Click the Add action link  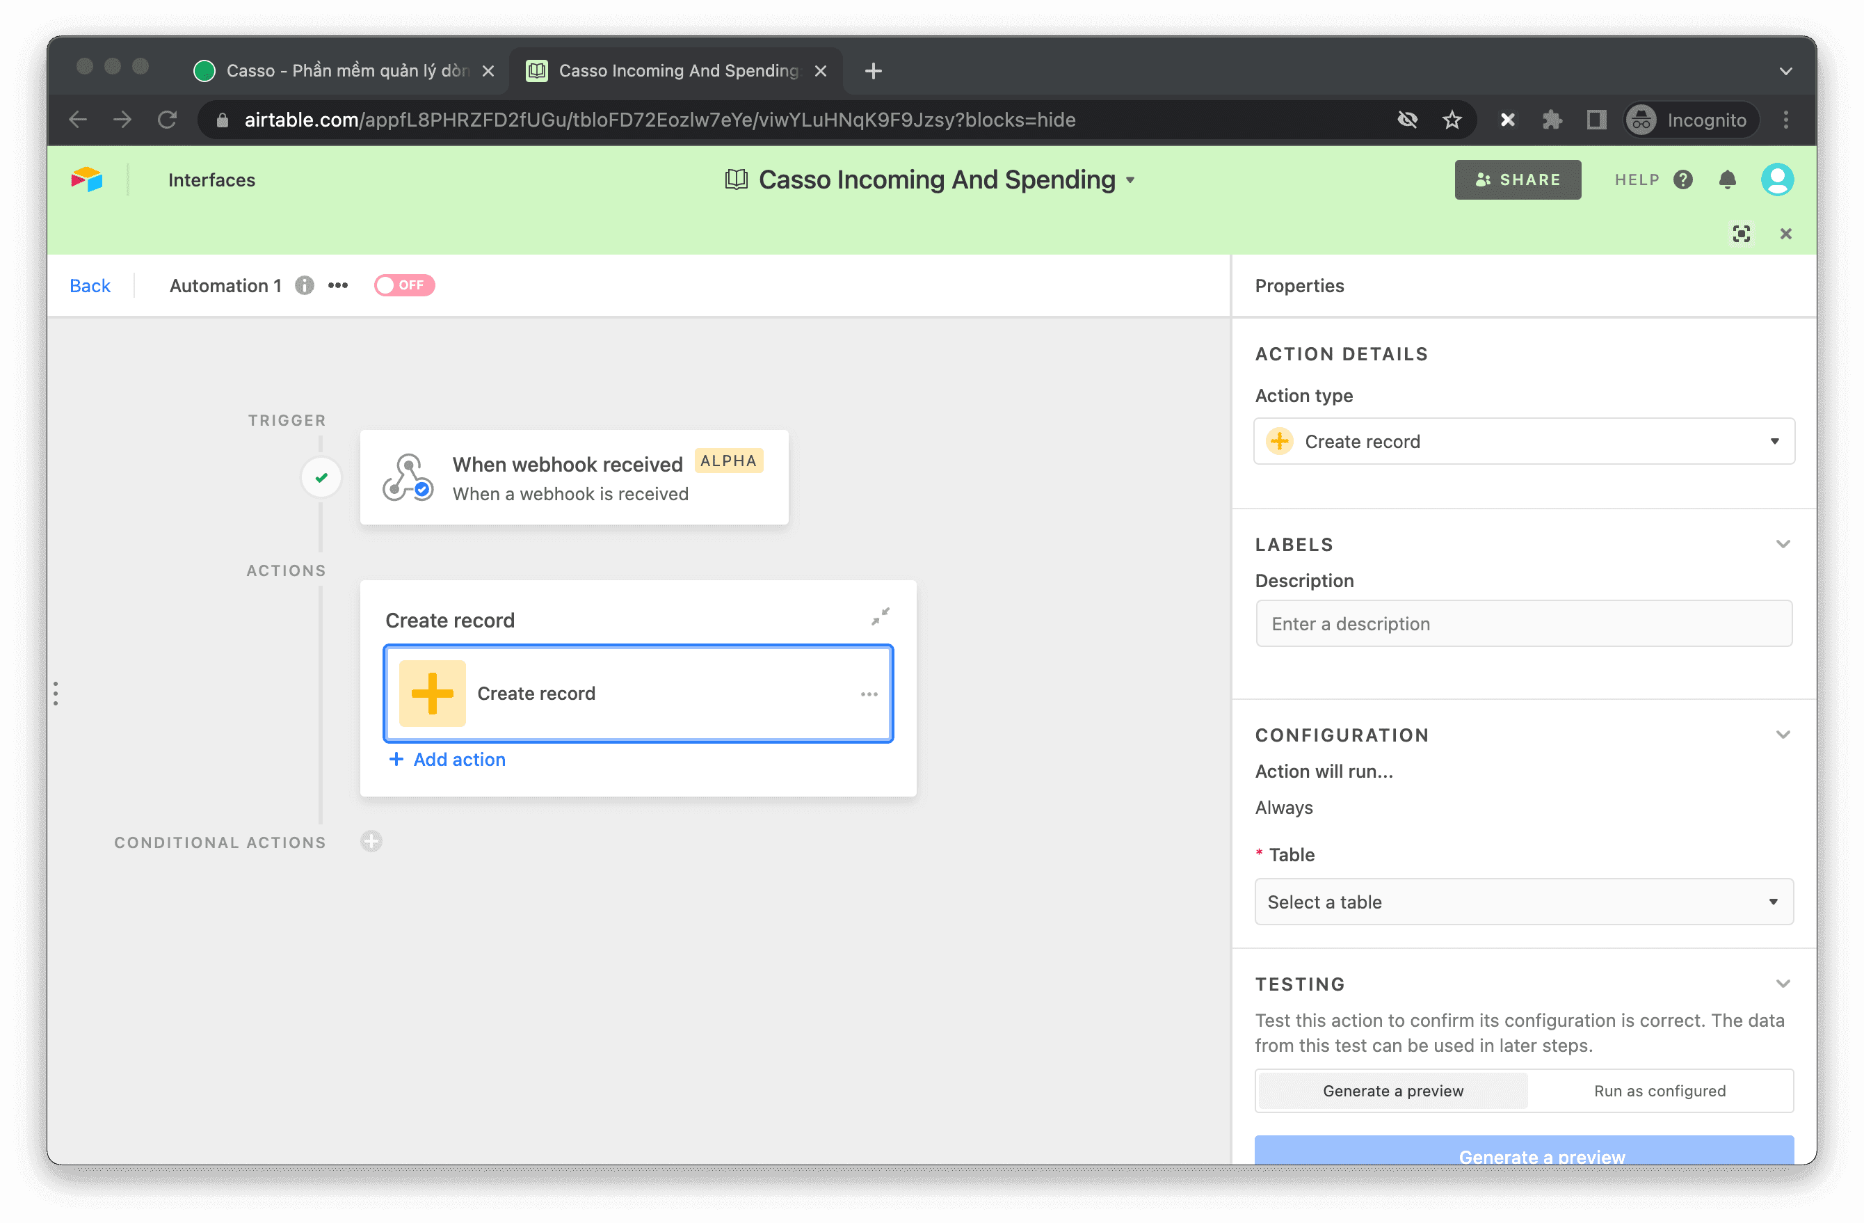point(447,760)
